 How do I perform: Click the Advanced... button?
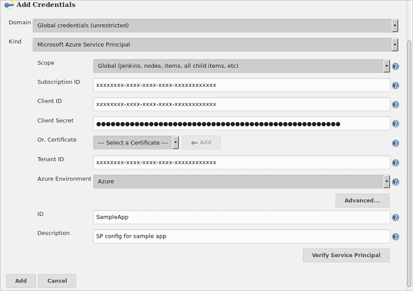click(362, 201)
